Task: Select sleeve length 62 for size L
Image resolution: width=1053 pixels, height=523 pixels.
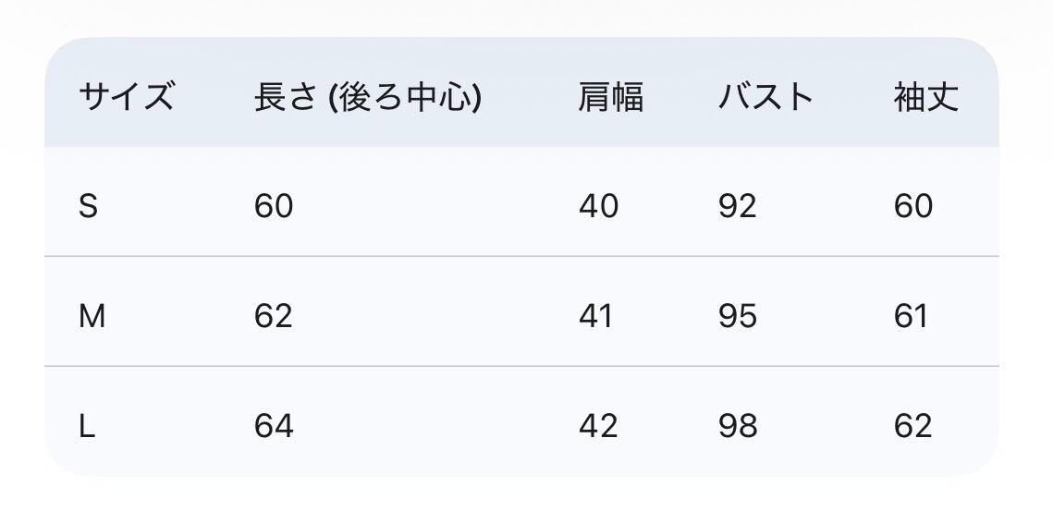Action: (912, 426)
